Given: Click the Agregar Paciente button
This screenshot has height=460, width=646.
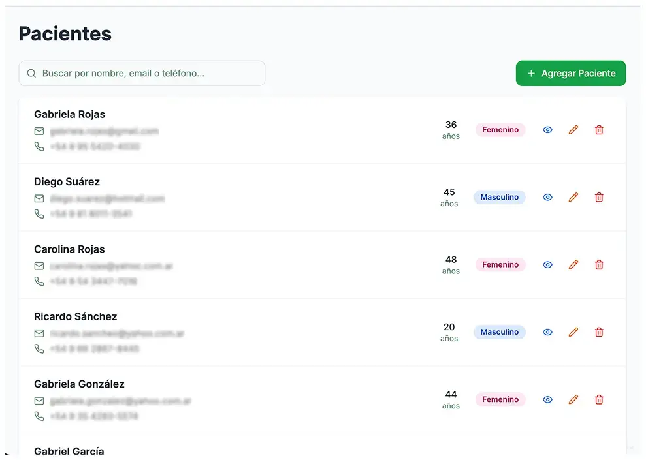Looking at the screenshot, I should [x=571, y=74].
